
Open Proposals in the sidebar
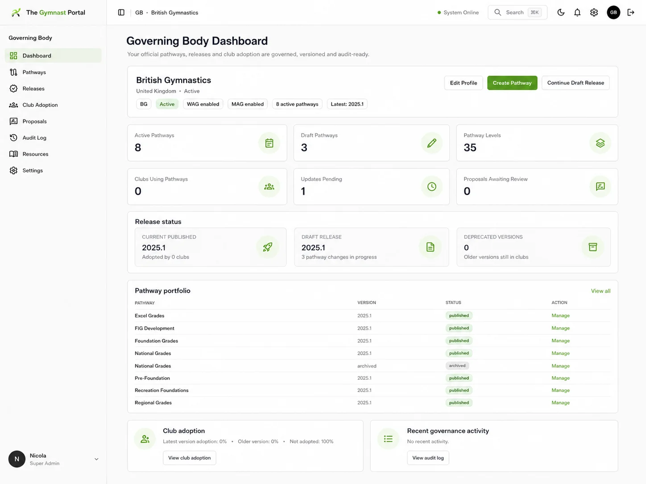coord(53,121)
